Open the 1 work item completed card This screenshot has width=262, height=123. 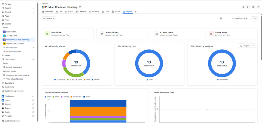pyautogui.click(x=68, y=34)
